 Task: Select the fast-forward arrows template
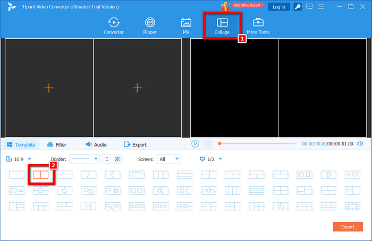click(x=184, y=206)
